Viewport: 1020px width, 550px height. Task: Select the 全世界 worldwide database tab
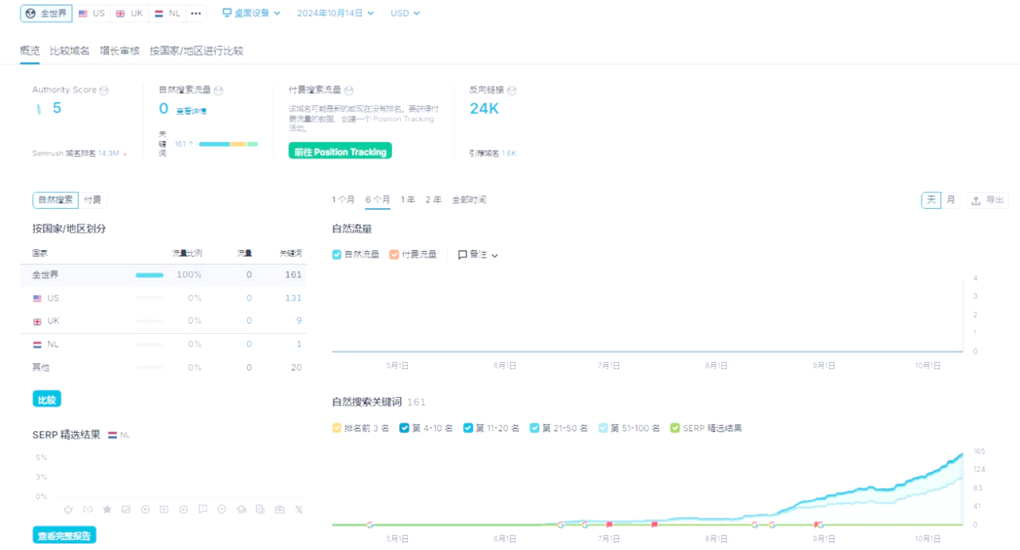coord(46,14)
